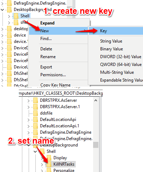This screenshot has width=143, height=172.
Task: Select DesktopBackground key above expanded Shell
Action: 59,145
